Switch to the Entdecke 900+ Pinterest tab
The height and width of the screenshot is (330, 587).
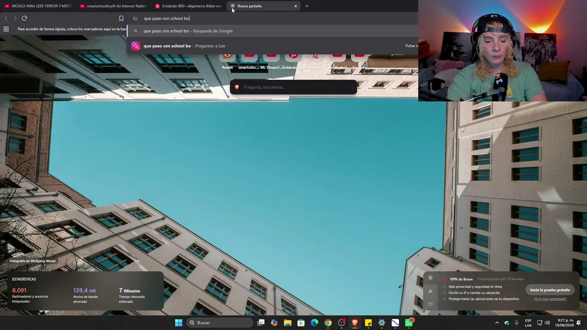pyautogui.click(x=188, y=6)
